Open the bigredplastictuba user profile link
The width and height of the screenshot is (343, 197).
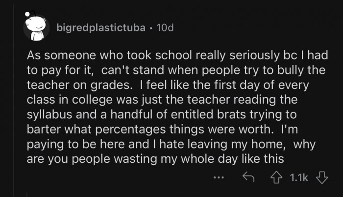pos(101,28)
